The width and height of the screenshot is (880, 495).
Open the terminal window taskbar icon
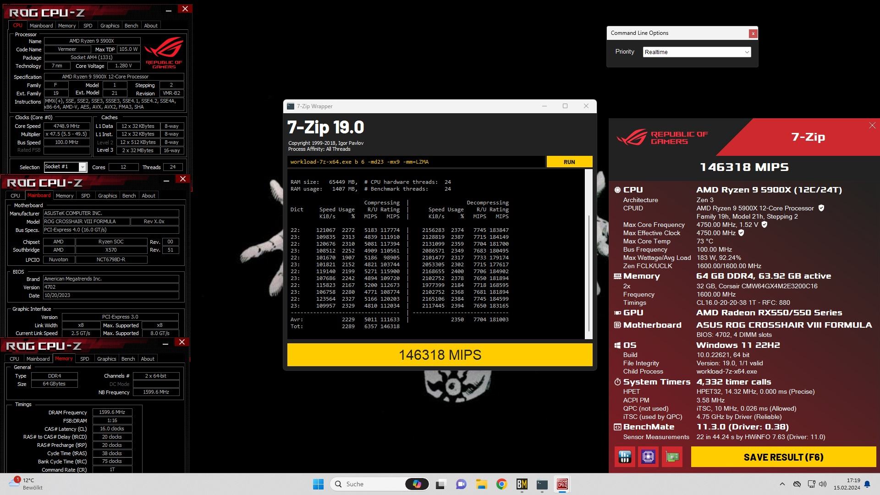(x=542, y=484)
